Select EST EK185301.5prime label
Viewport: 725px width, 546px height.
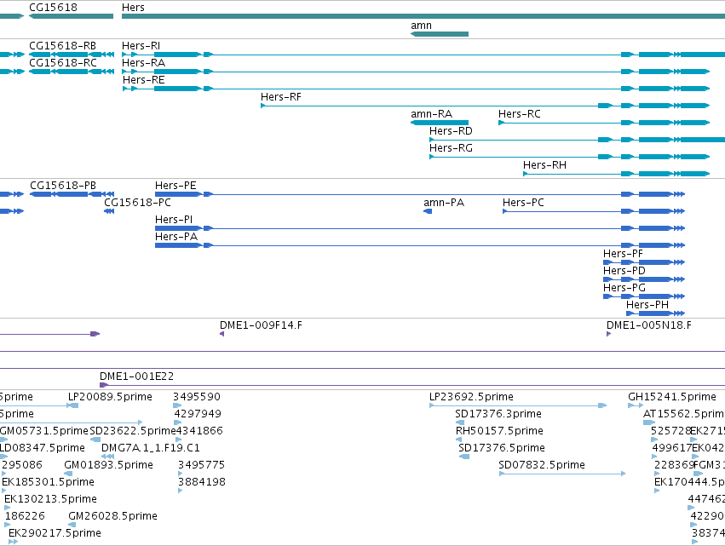48,483
